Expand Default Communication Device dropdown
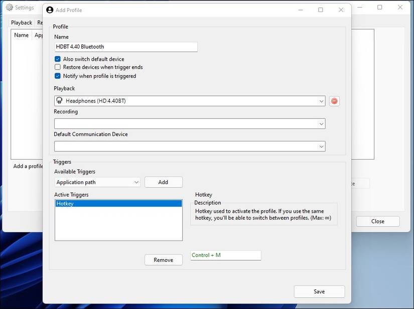The width and height of the screenshot is (414, 309). (190, 146)
